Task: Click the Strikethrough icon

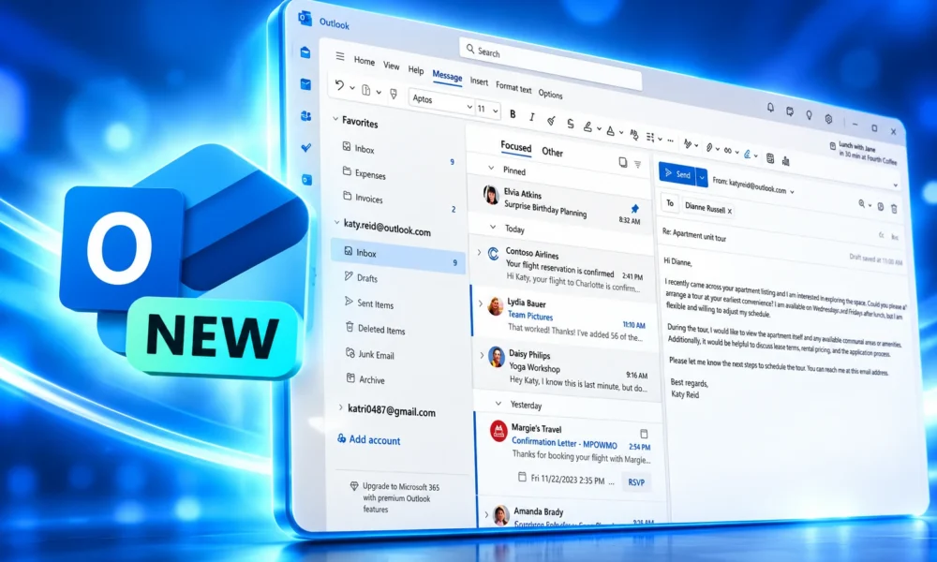Action: coord(571,124)
